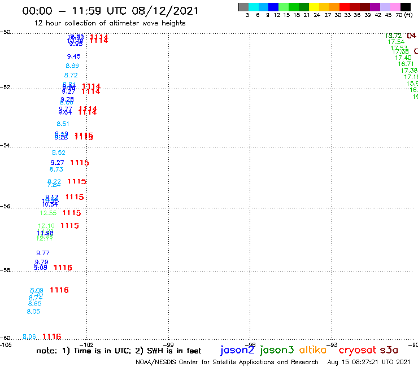Pick the orange 27-30 ft legend swatch
Screen dimensions: 418x367
click(x=334, y=7)
